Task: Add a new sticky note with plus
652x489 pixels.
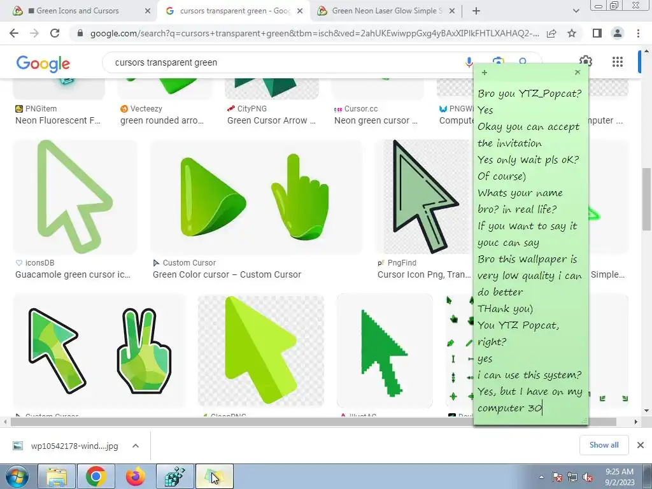Action: pyautogui.click(x=485, y=73)
